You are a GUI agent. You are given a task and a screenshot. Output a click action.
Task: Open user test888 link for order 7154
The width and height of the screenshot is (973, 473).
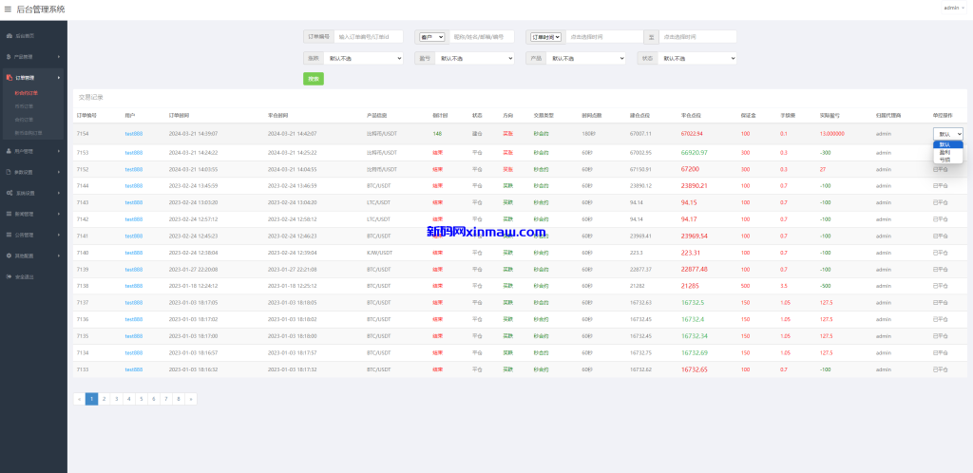(x=133, y=134)
